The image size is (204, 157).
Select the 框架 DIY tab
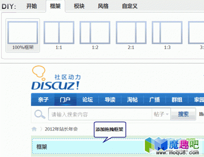(55, 6)
